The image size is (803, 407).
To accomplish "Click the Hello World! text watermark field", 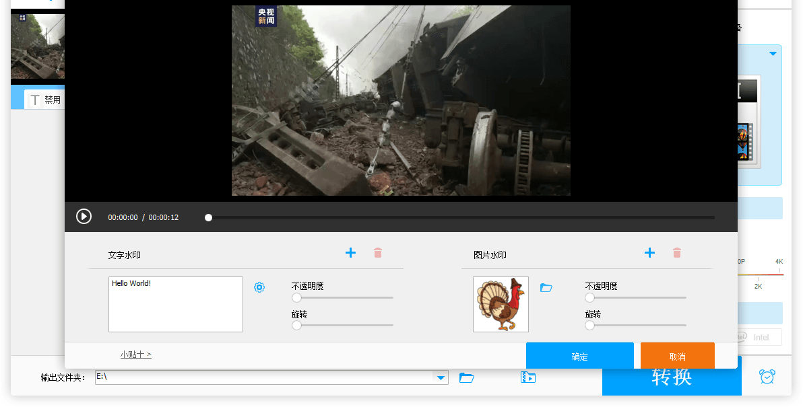I will coord(175,304).
